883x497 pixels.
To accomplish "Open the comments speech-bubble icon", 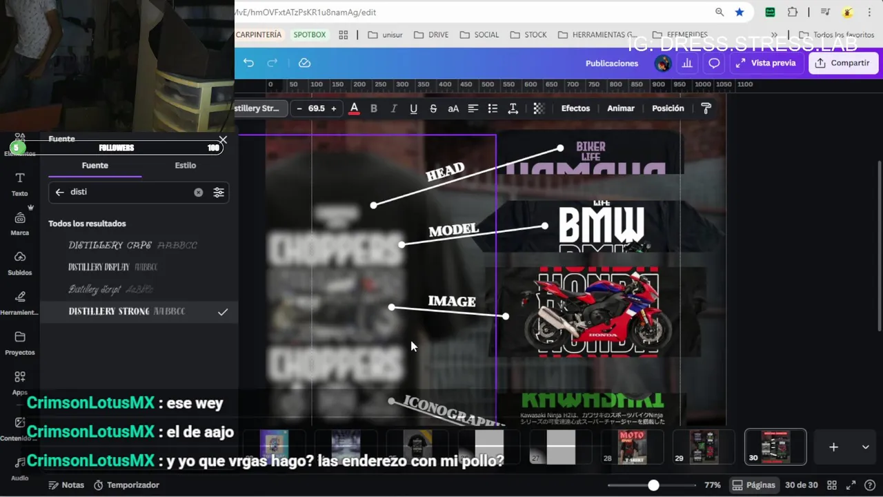I will coord(714,63).
